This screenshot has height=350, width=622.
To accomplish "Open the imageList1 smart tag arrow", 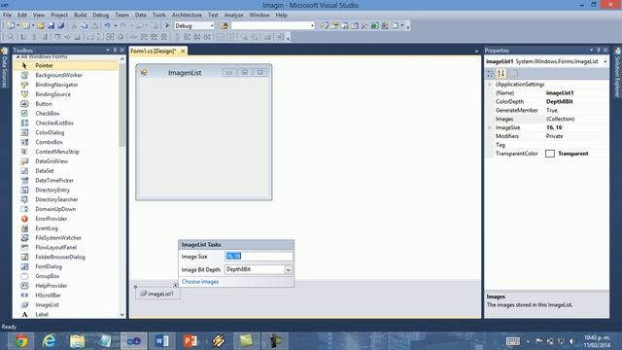I will pos(175,285).
